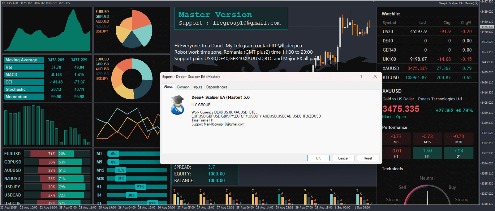Open the Dependencies tab

pyautogui.click(x=217, y=87)
